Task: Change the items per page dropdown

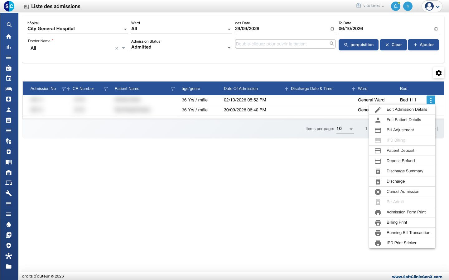Action: click(x=345, y=129)
